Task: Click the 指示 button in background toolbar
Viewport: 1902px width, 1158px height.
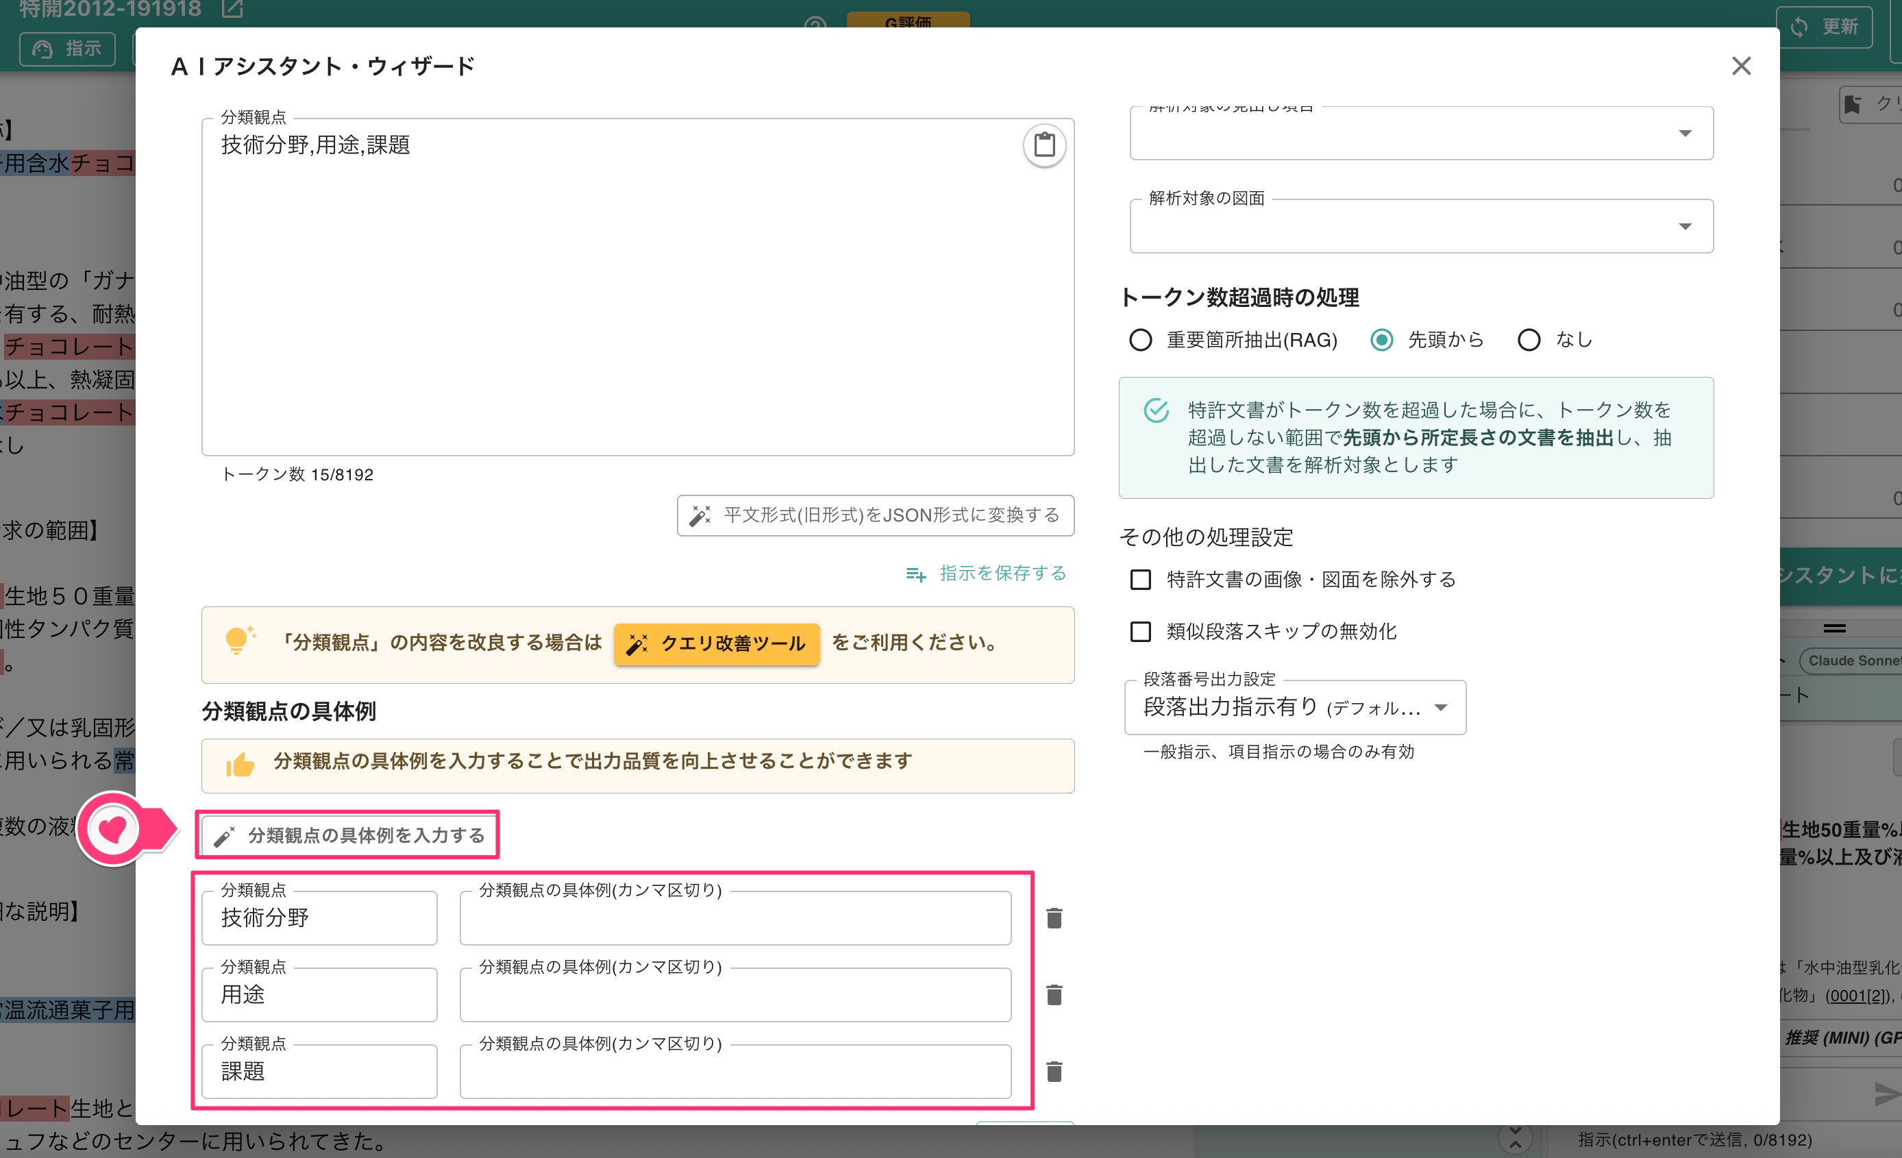Action: (67, 49)
